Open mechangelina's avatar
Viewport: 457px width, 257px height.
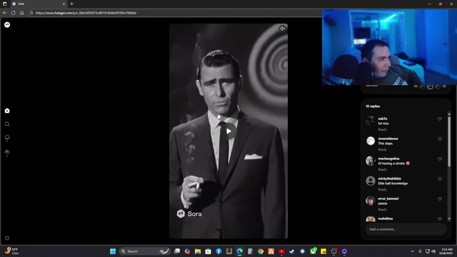[x=371, y=161]
